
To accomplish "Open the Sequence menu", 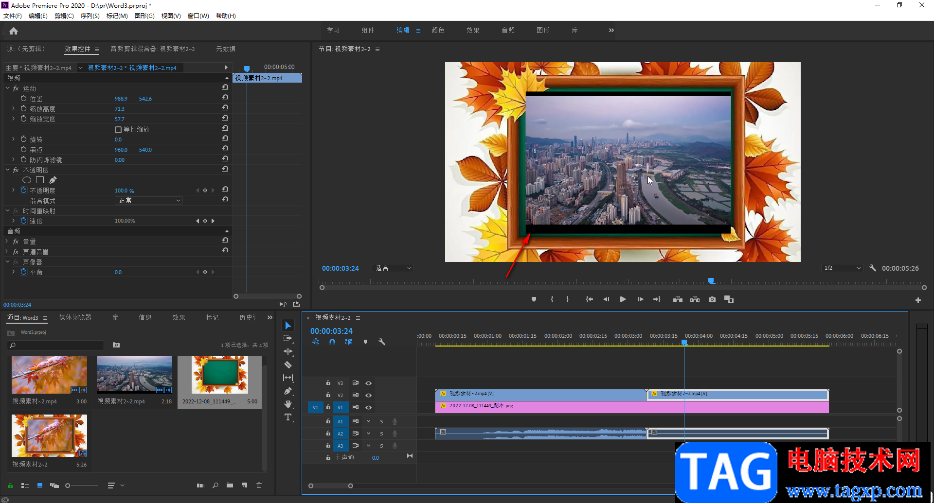I will (90, 16).
